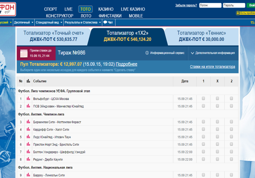
Task: Click the Дата column header
Action: coord(185,81)
